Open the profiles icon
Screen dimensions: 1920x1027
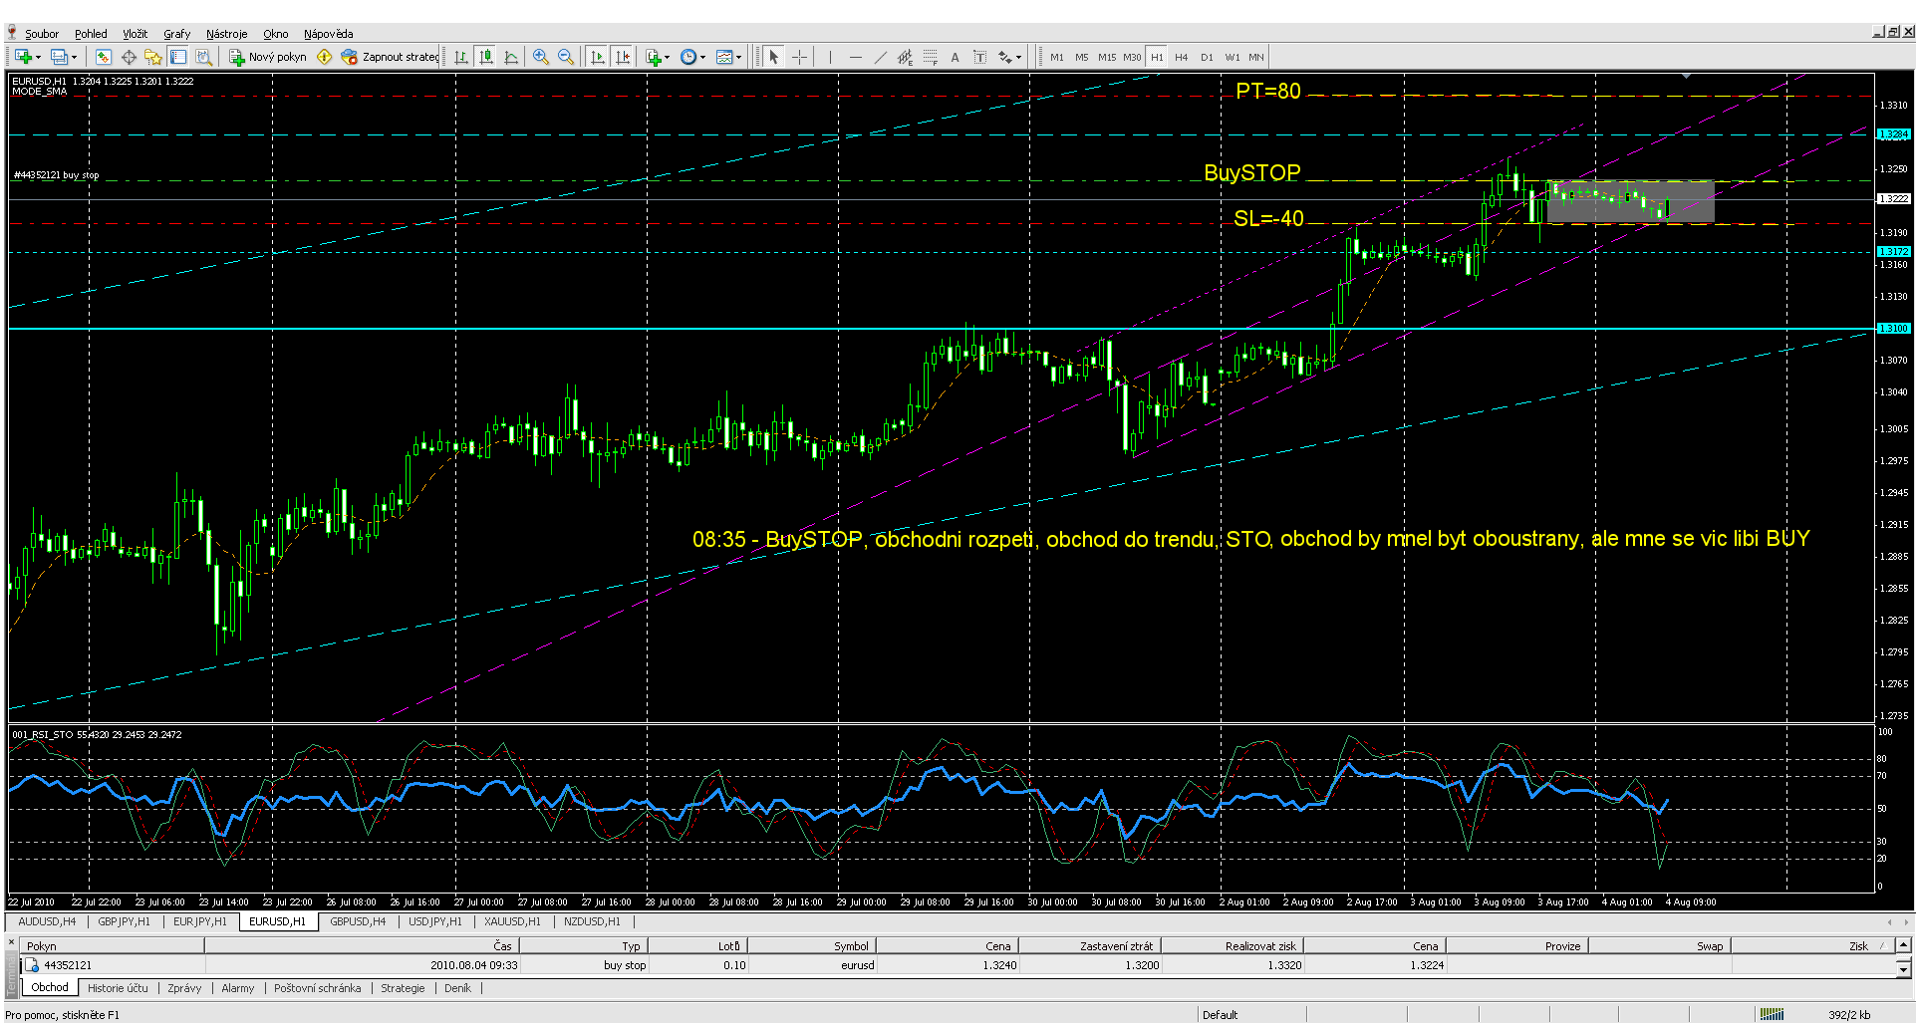(x=59, y=57)
